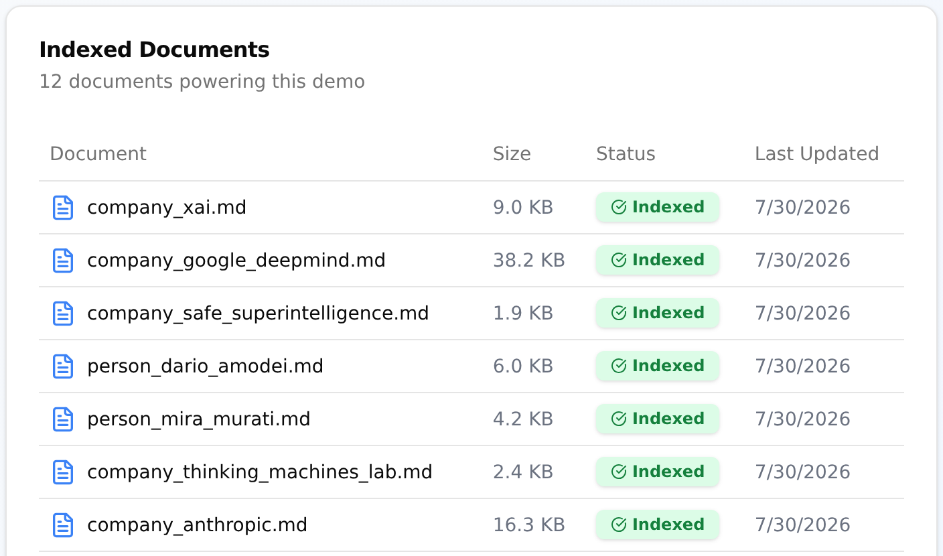Click the Indexed badge in person_dario_amodei.md row
This screenshot has height=556, width=943.
pos(658,366)
